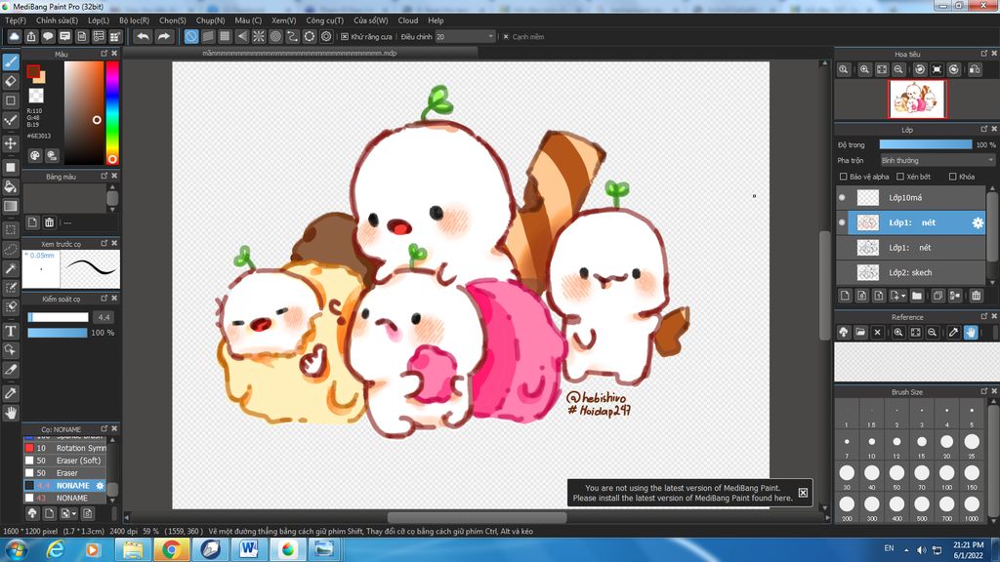Image resolution: width=1000 pixels, height=562 pixels.
Task: Close the Màu color panel
Action: point(115,54)
